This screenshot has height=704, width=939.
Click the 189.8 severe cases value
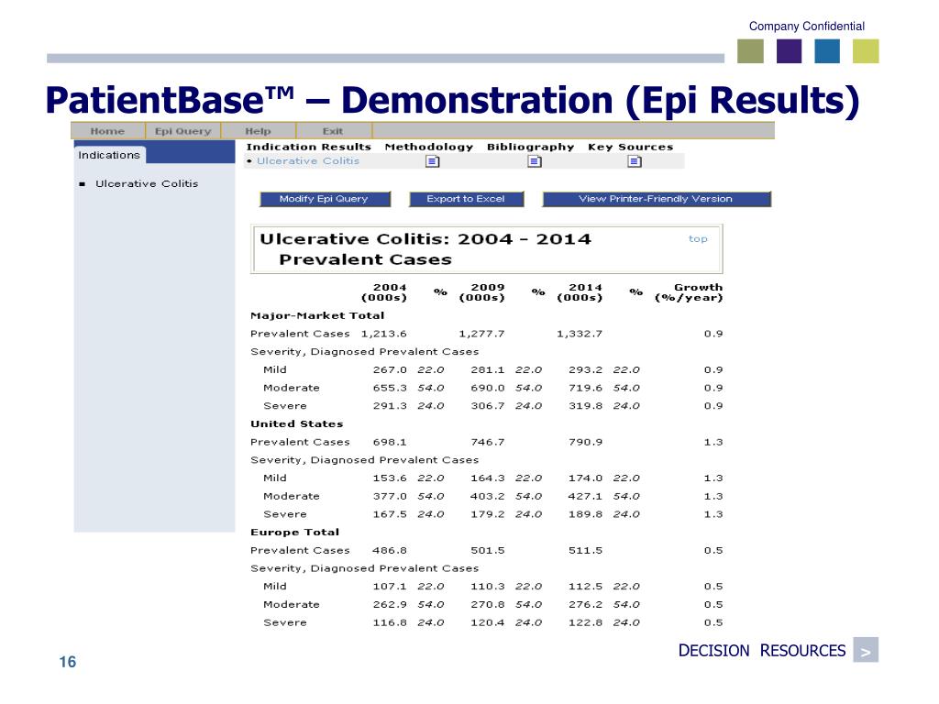585,514
